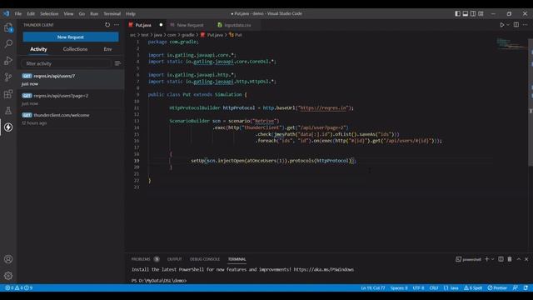This screenshot has width=533, height=300.
Task: Toggle the bottom panel layout
Action: click(x=466, y=13)
